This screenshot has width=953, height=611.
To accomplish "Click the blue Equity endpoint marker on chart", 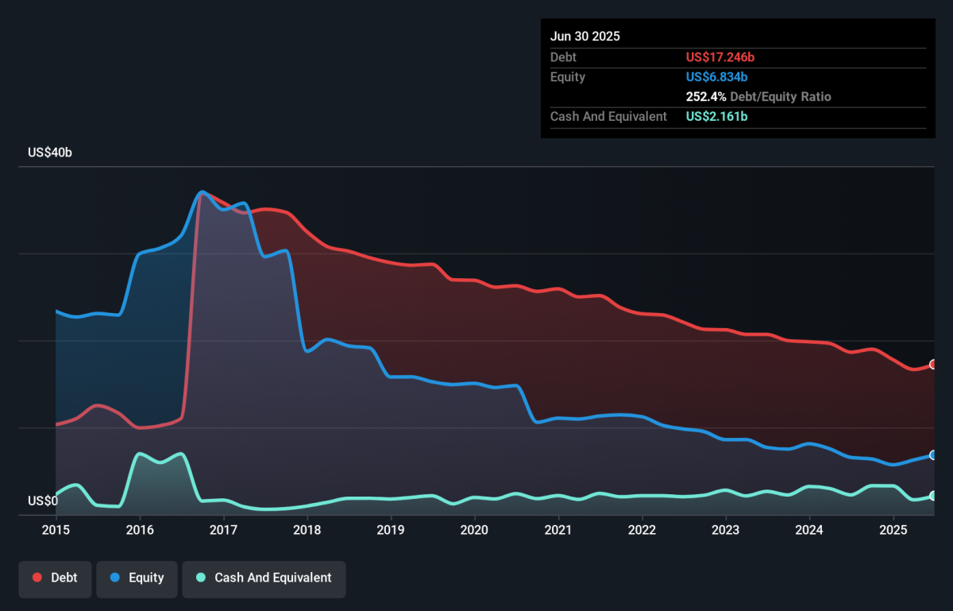I will (x=934, y=455).
